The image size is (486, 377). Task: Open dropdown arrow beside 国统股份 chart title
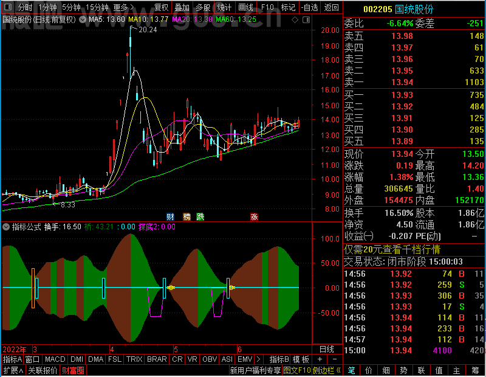(82, 19)
